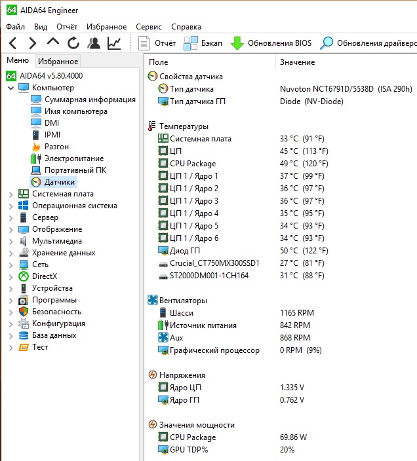Viewport: 417px width, 461px height.
Task: Select the Crucial_CT750MX300SSD1 row
Action: (x=281, y=263)
